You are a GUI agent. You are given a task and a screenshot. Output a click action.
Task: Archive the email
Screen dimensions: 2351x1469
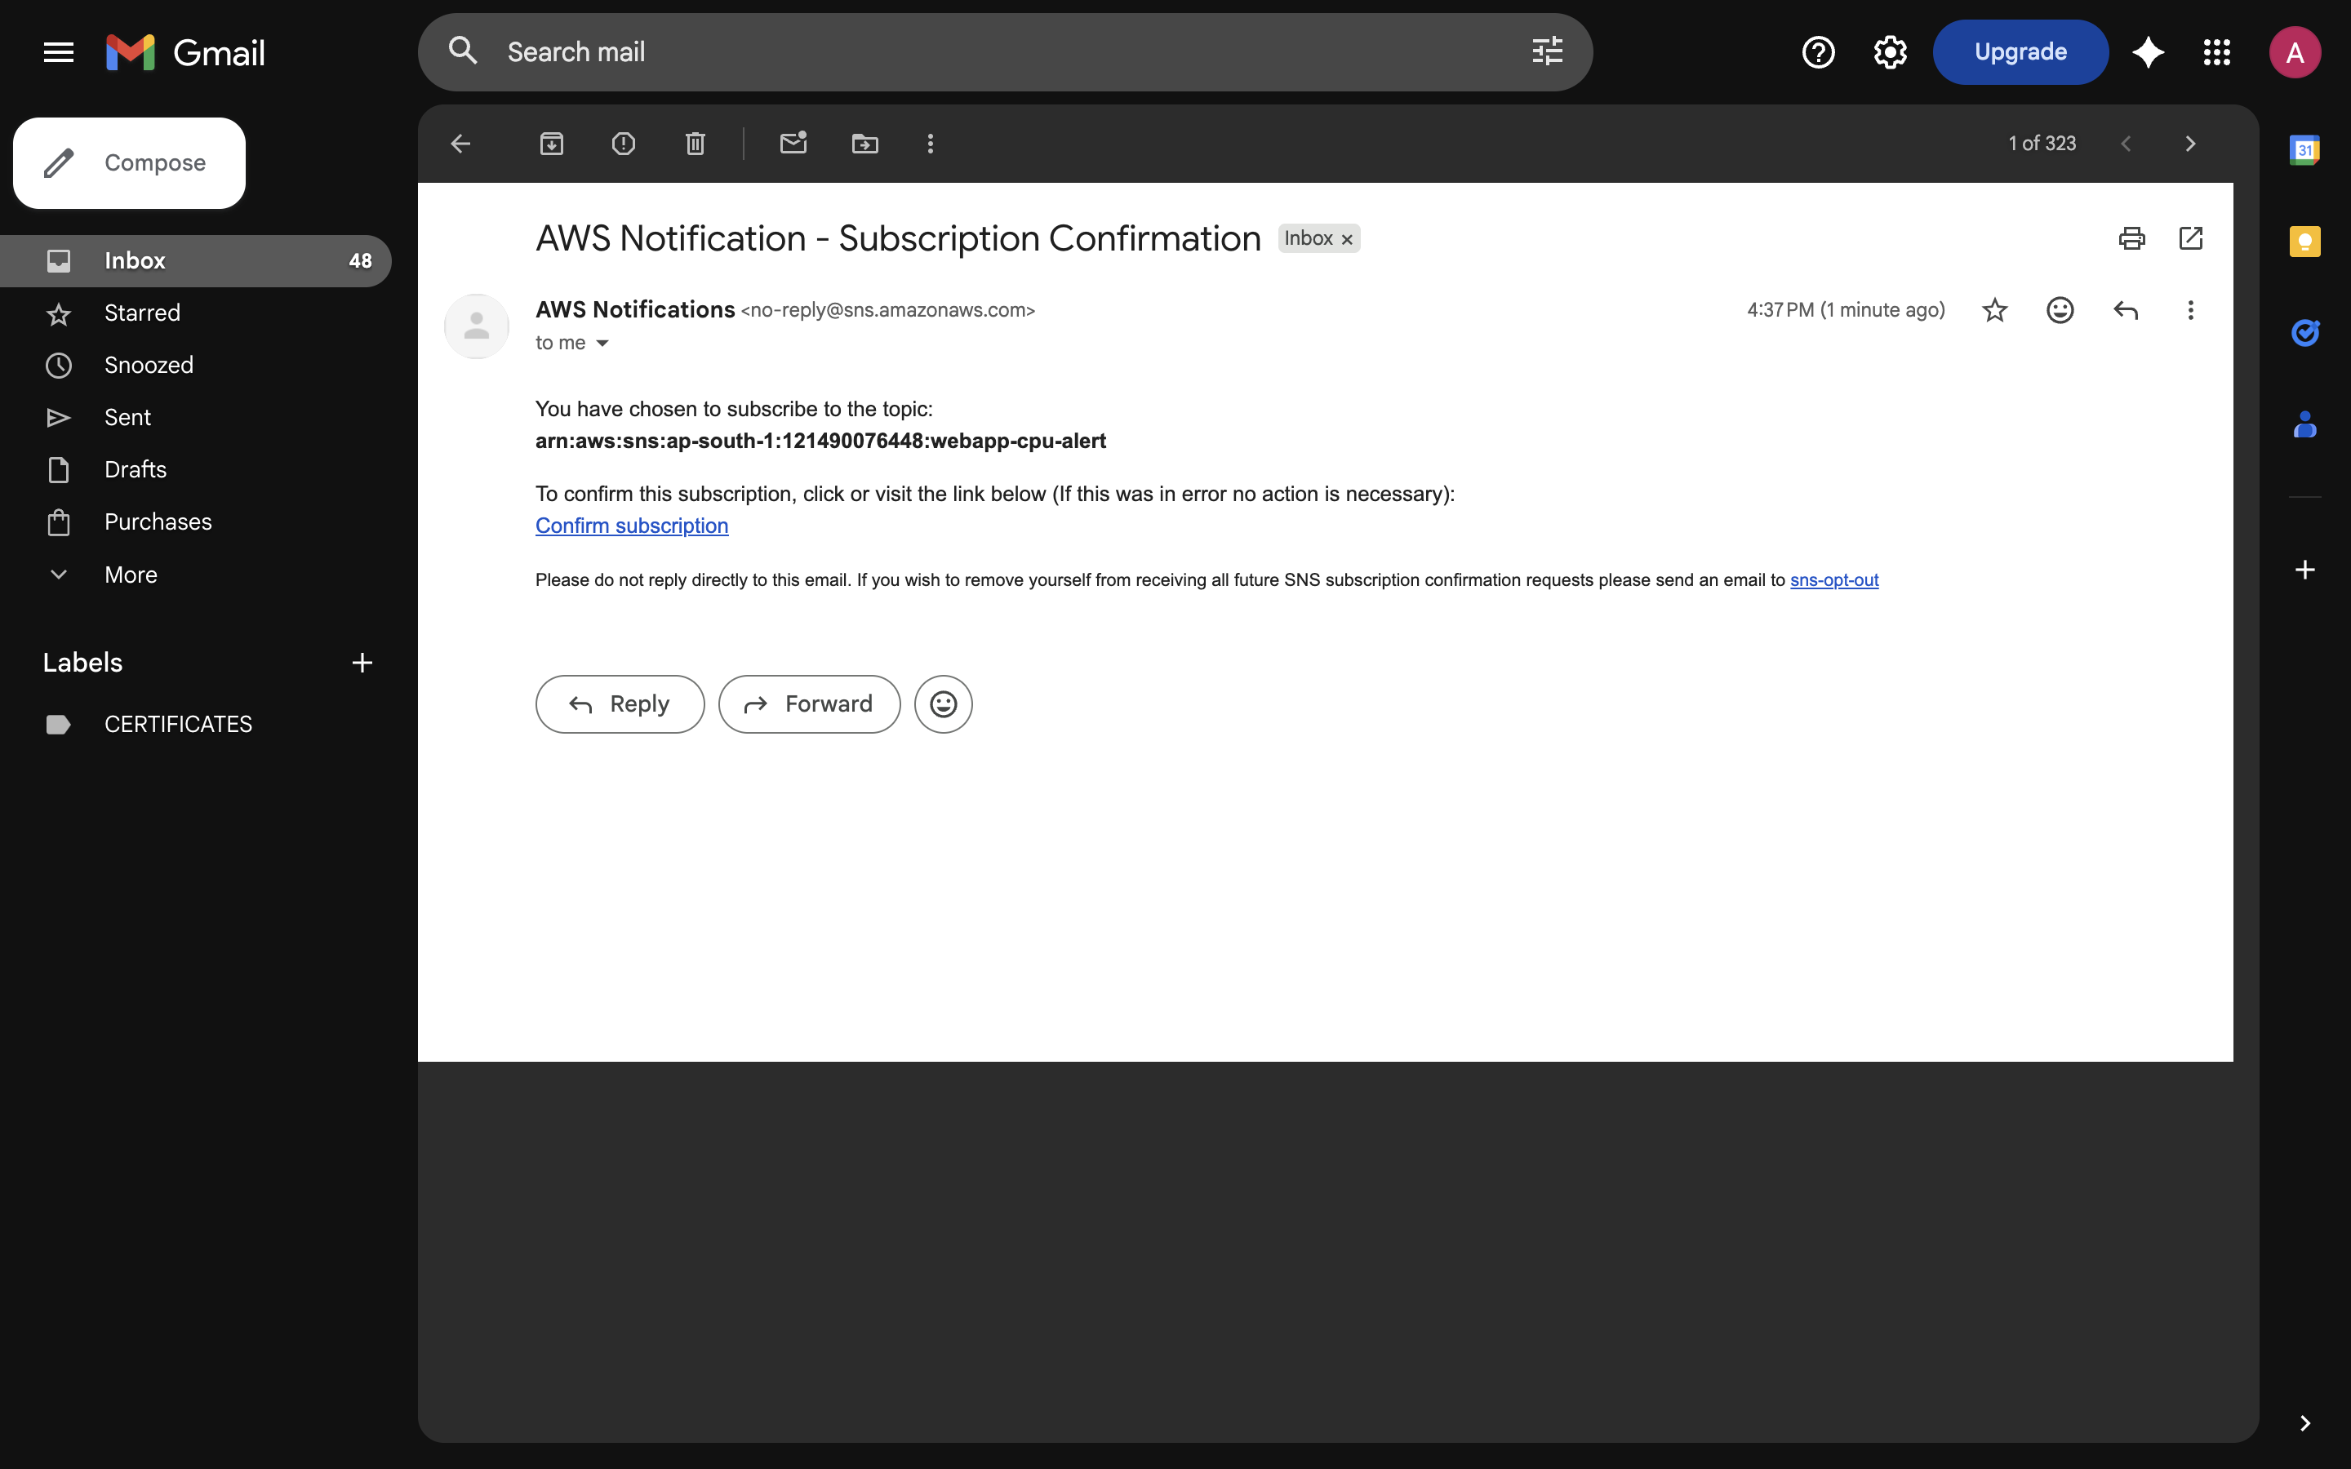[552, 143]
